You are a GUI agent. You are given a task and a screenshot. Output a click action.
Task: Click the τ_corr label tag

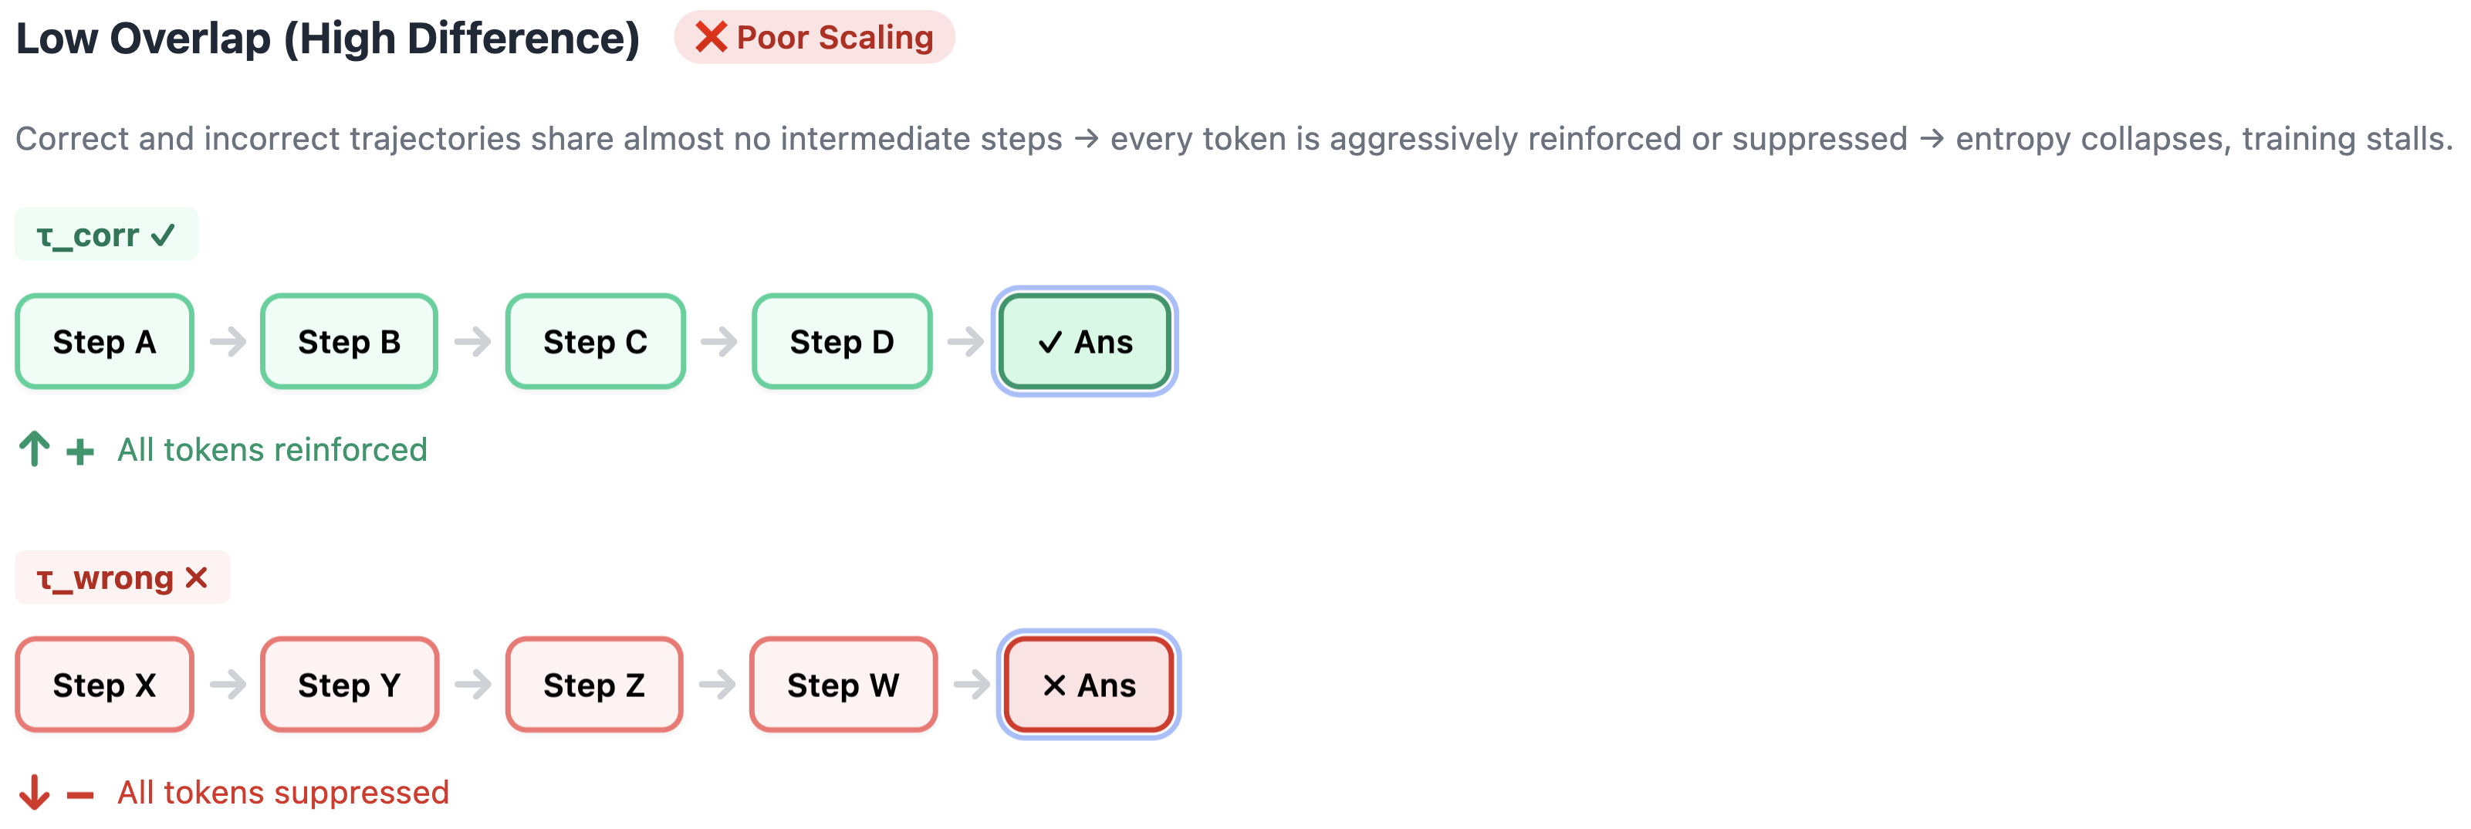tap(106, 235)
